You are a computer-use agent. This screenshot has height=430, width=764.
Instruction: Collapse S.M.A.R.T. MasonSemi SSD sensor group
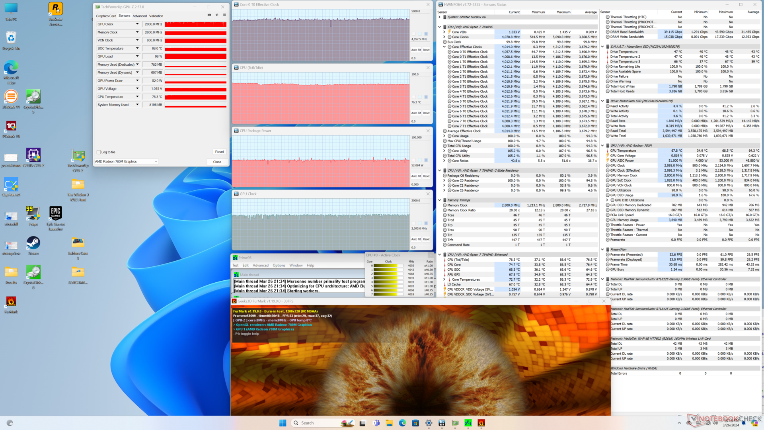tap(602, 47)
